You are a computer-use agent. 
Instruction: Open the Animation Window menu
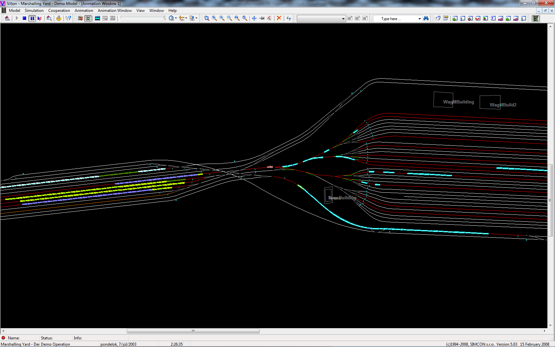[x=115, y=11]
